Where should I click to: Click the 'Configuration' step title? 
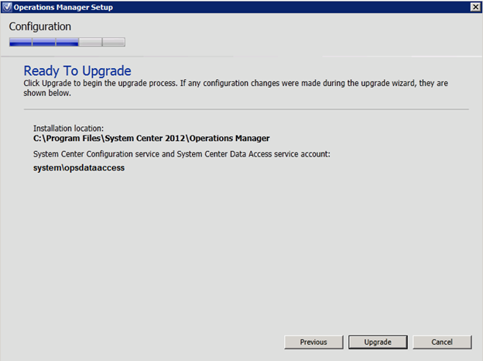(40, 26)
